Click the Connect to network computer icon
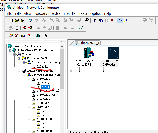Screen dimensions: 158x133 30,20
